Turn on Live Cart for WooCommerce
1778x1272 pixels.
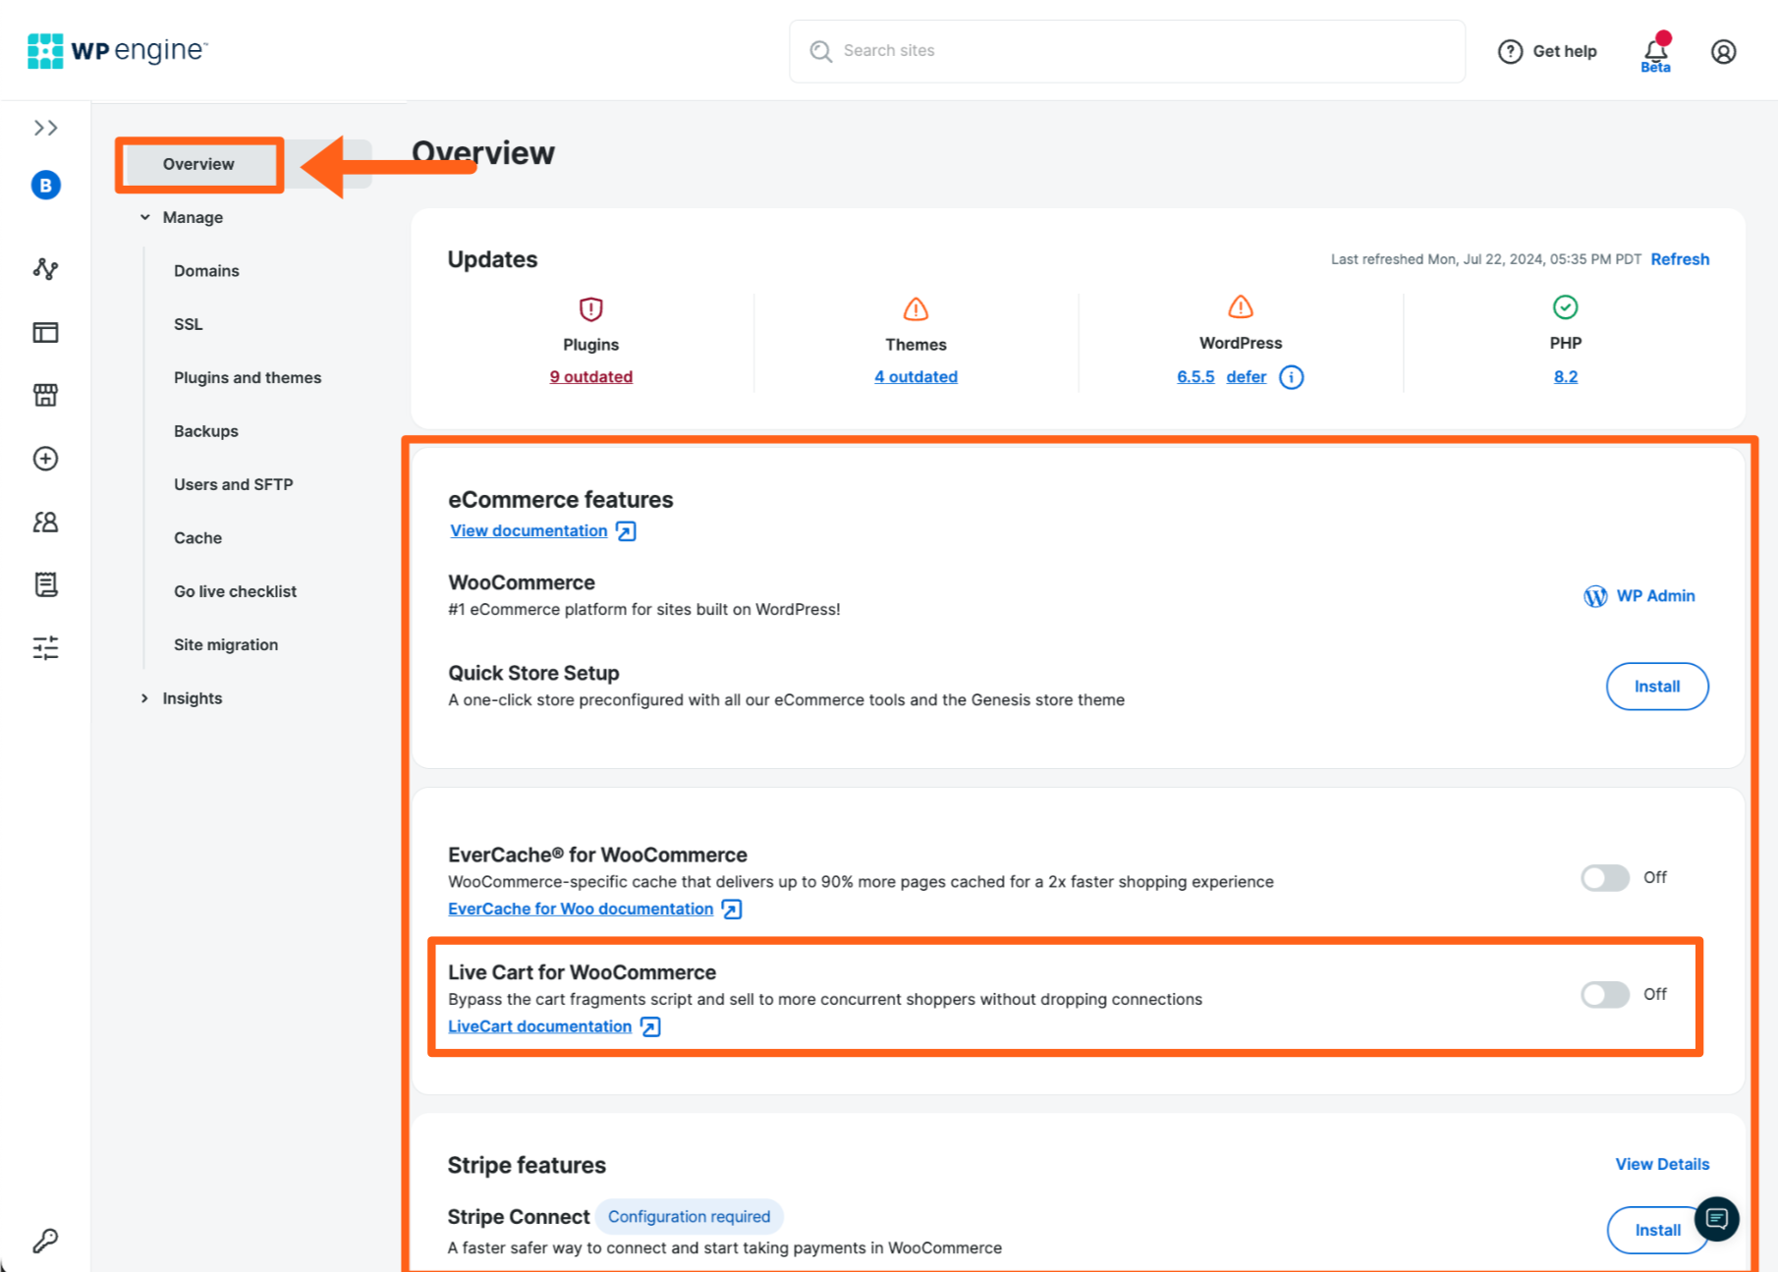(x=1604, y=994)
